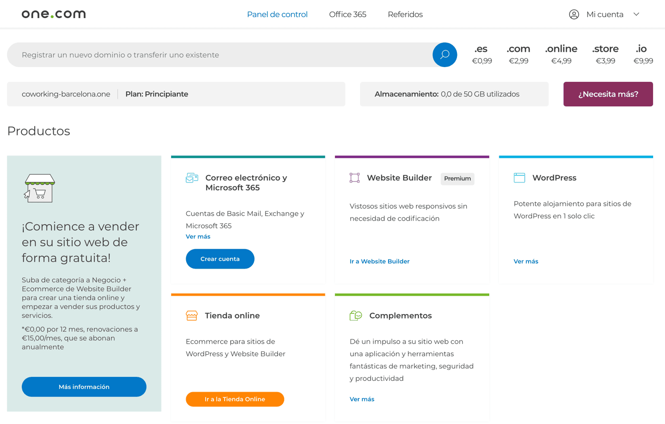
Task: Click the Productos heading
Action: pyautogui.click(x=39, y=131)
